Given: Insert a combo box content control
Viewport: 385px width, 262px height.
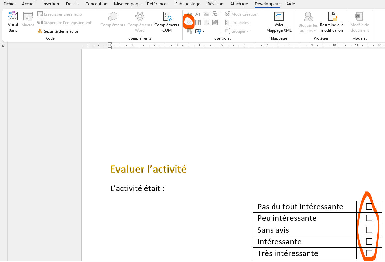Looking at the screenshot, I should click(198, 22).
